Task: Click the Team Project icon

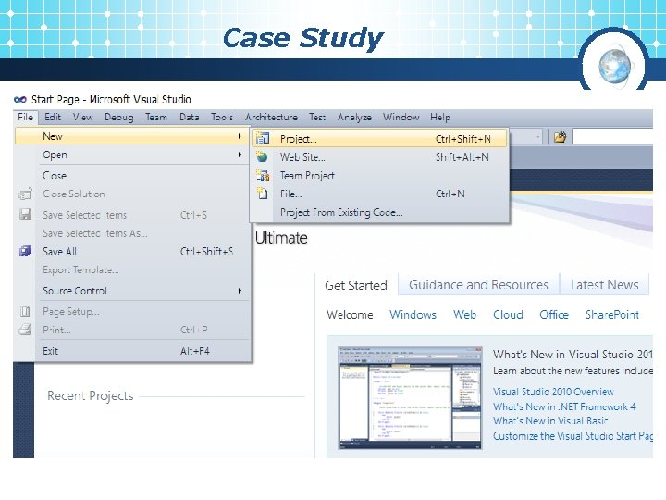Action: click(263, 175)
